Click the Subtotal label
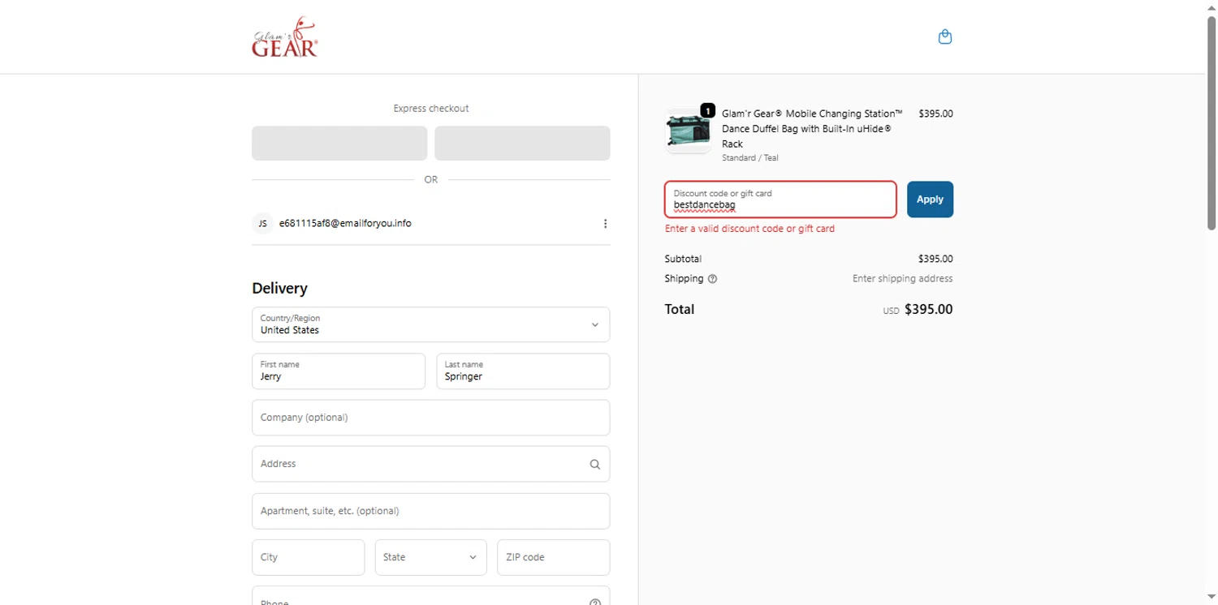Screen dimensions: 1218x605 pyautogui.click(x=683, y=260)
